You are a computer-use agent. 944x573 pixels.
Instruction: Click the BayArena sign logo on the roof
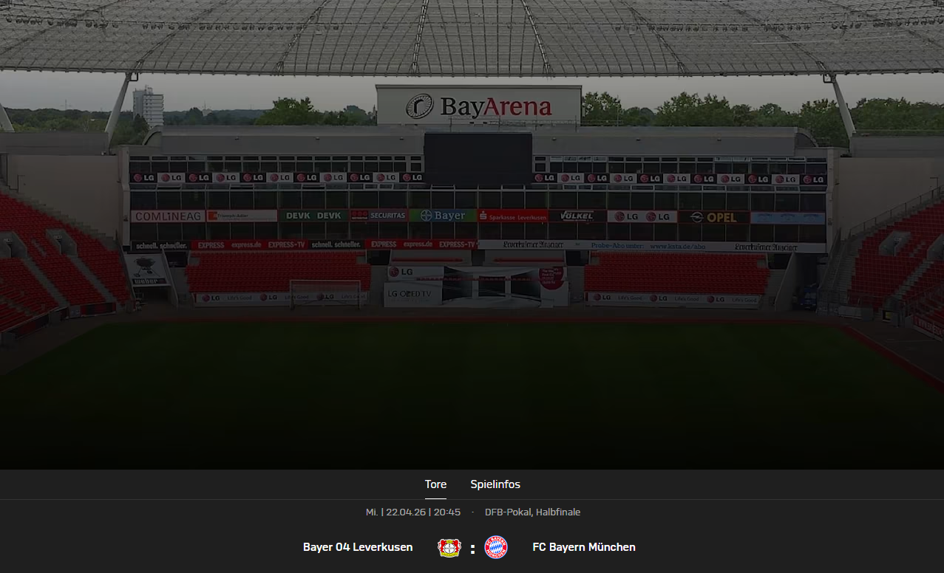point(478,106)
